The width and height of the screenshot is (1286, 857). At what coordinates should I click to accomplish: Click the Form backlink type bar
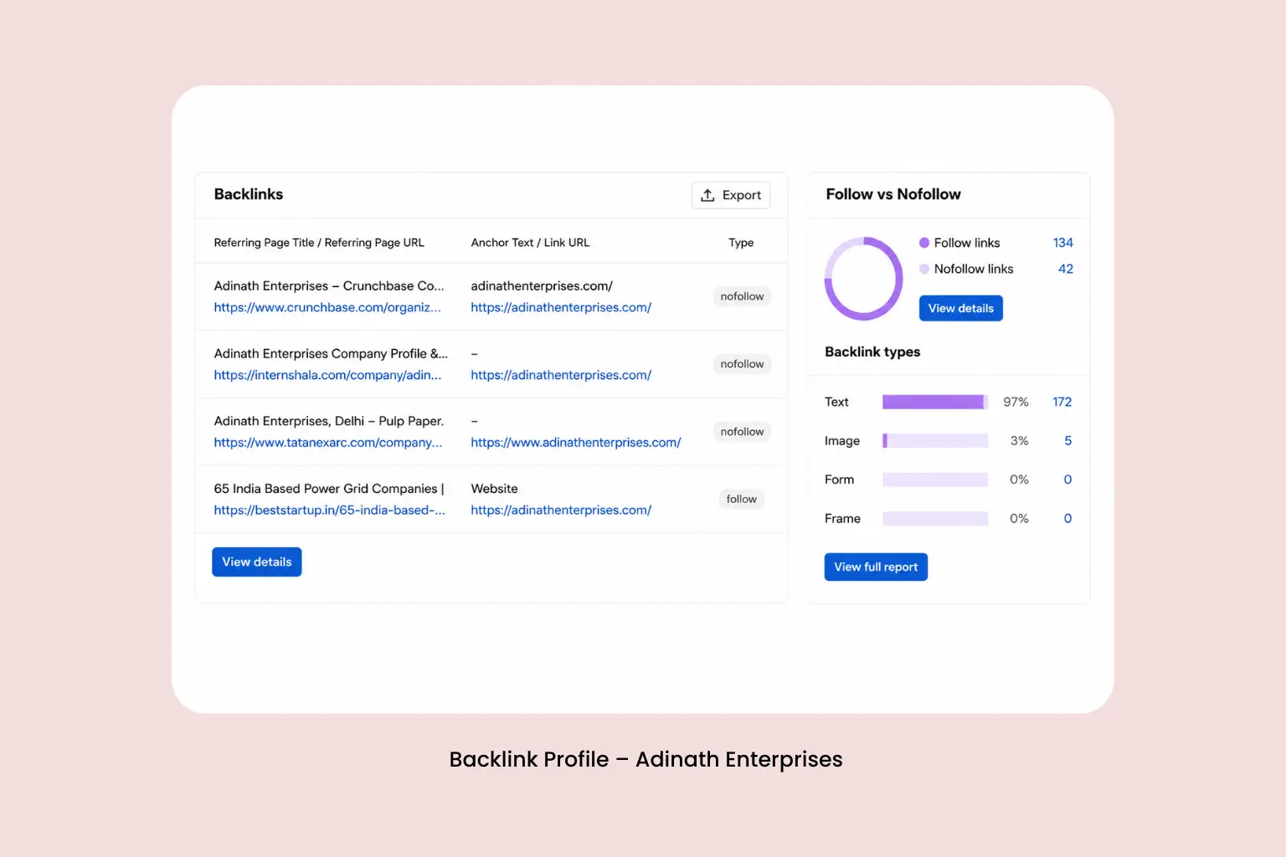[x=935, y=480]
